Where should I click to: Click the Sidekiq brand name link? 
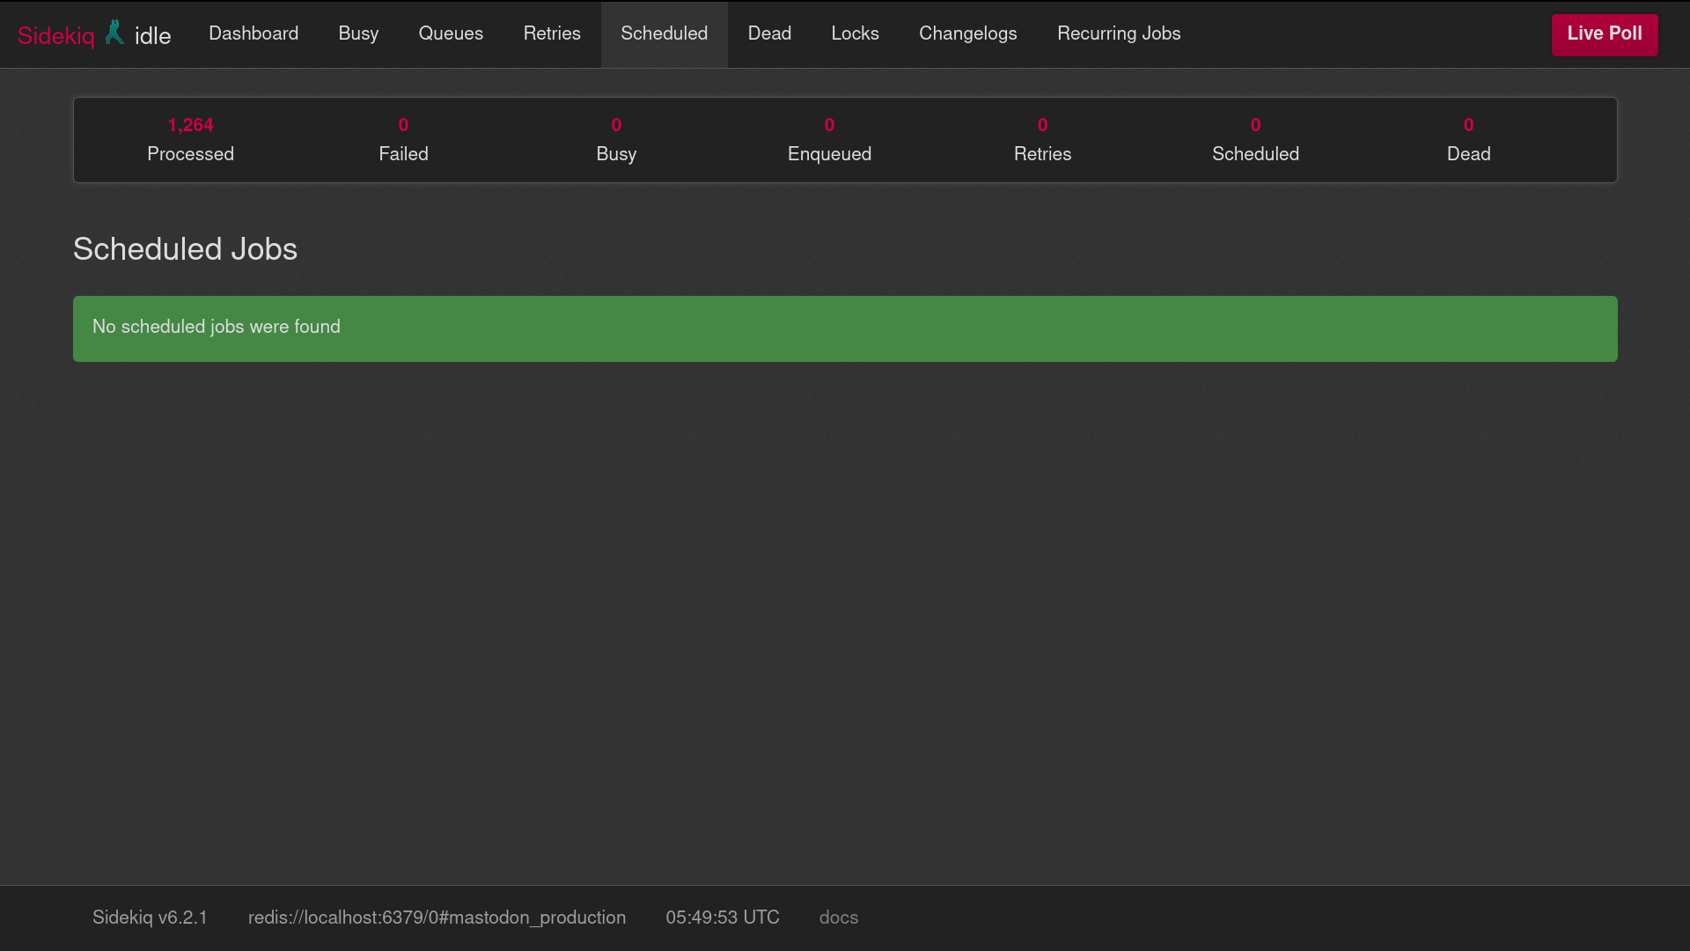click(55, 35)
